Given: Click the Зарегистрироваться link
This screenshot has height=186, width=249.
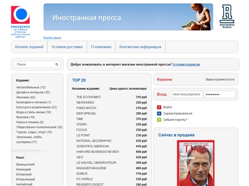Looking at the screenshot, I should pos(178,114).
